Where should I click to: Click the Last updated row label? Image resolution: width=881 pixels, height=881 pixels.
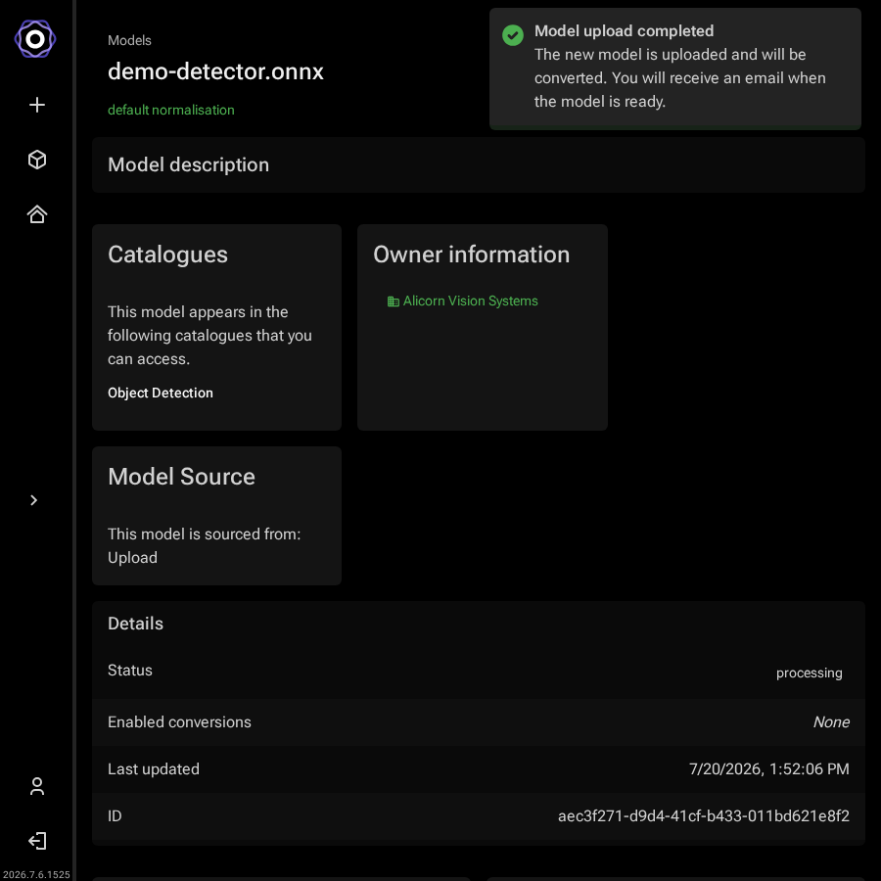click(x=154, y=769)
